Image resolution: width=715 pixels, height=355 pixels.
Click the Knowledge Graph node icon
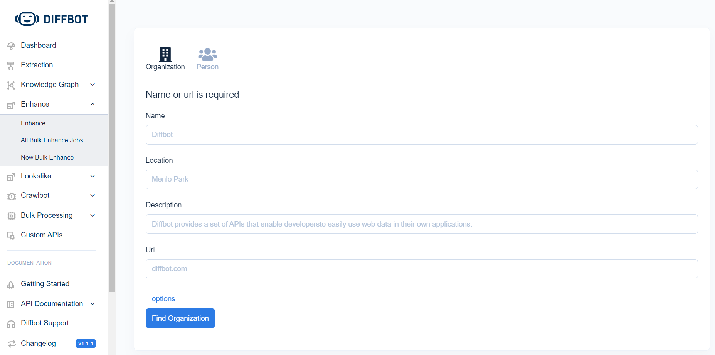point(11,85)
